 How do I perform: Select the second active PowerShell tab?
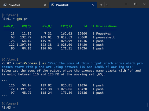coord(73,5)
